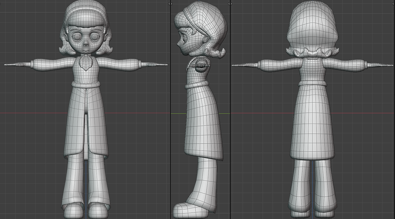Open the side view's toolbar with its arrow

coord(172,4)
